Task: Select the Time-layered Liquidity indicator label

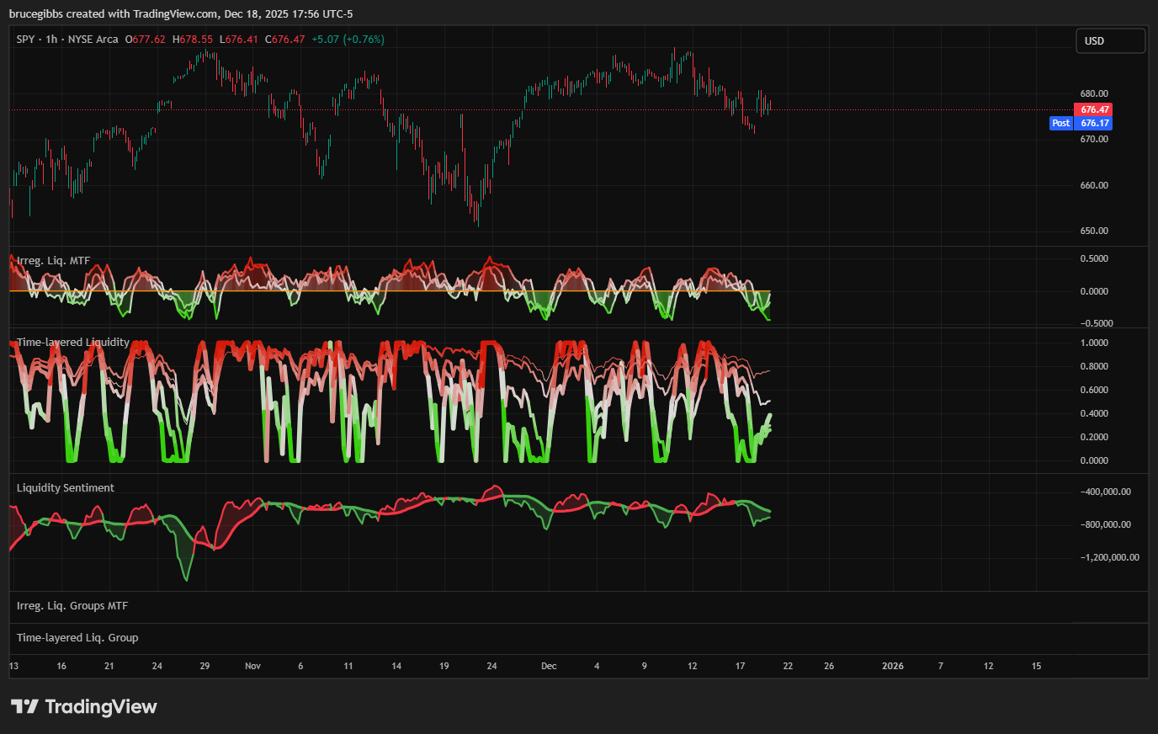Action: tap(73, 343)
